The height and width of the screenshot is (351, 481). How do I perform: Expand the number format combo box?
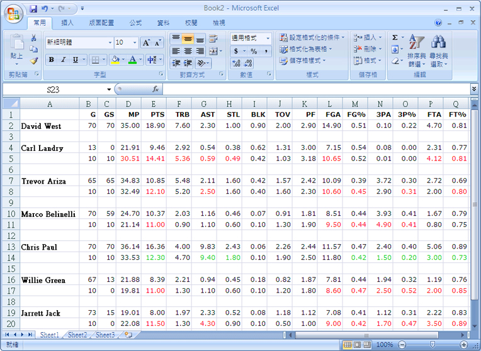268,38
